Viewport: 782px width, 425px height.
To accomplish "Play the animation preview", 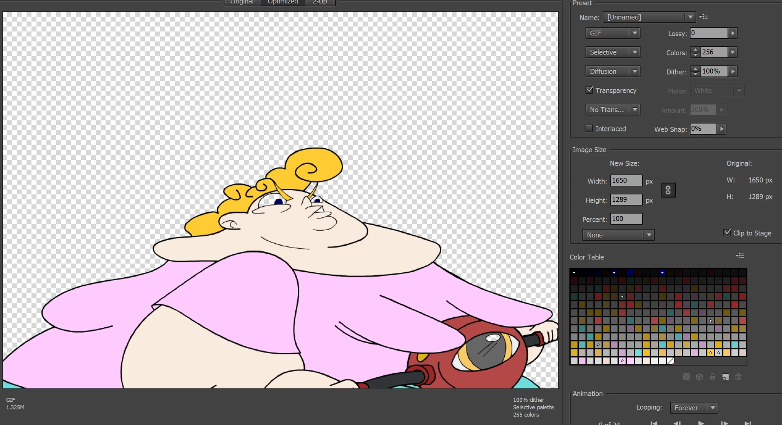I will click(701, 423).
